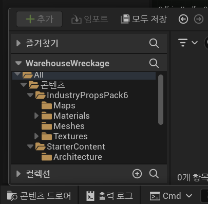
Task: Open the Maps folder
Action: click(x=59, y=105)
